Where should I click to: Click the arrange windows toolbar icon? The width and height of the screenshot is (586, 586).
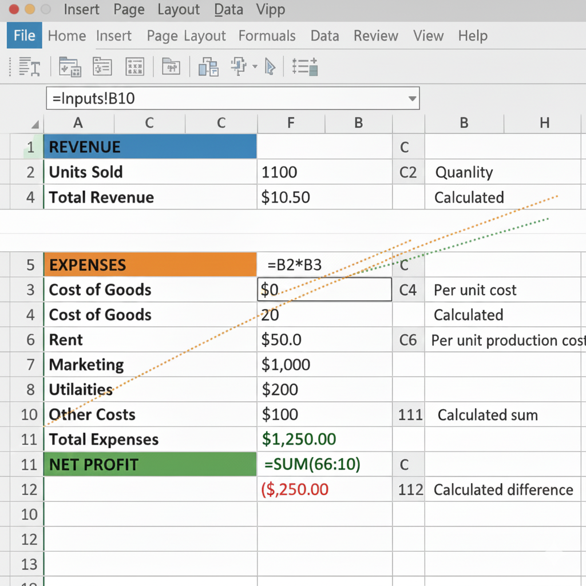coord(208,66)
